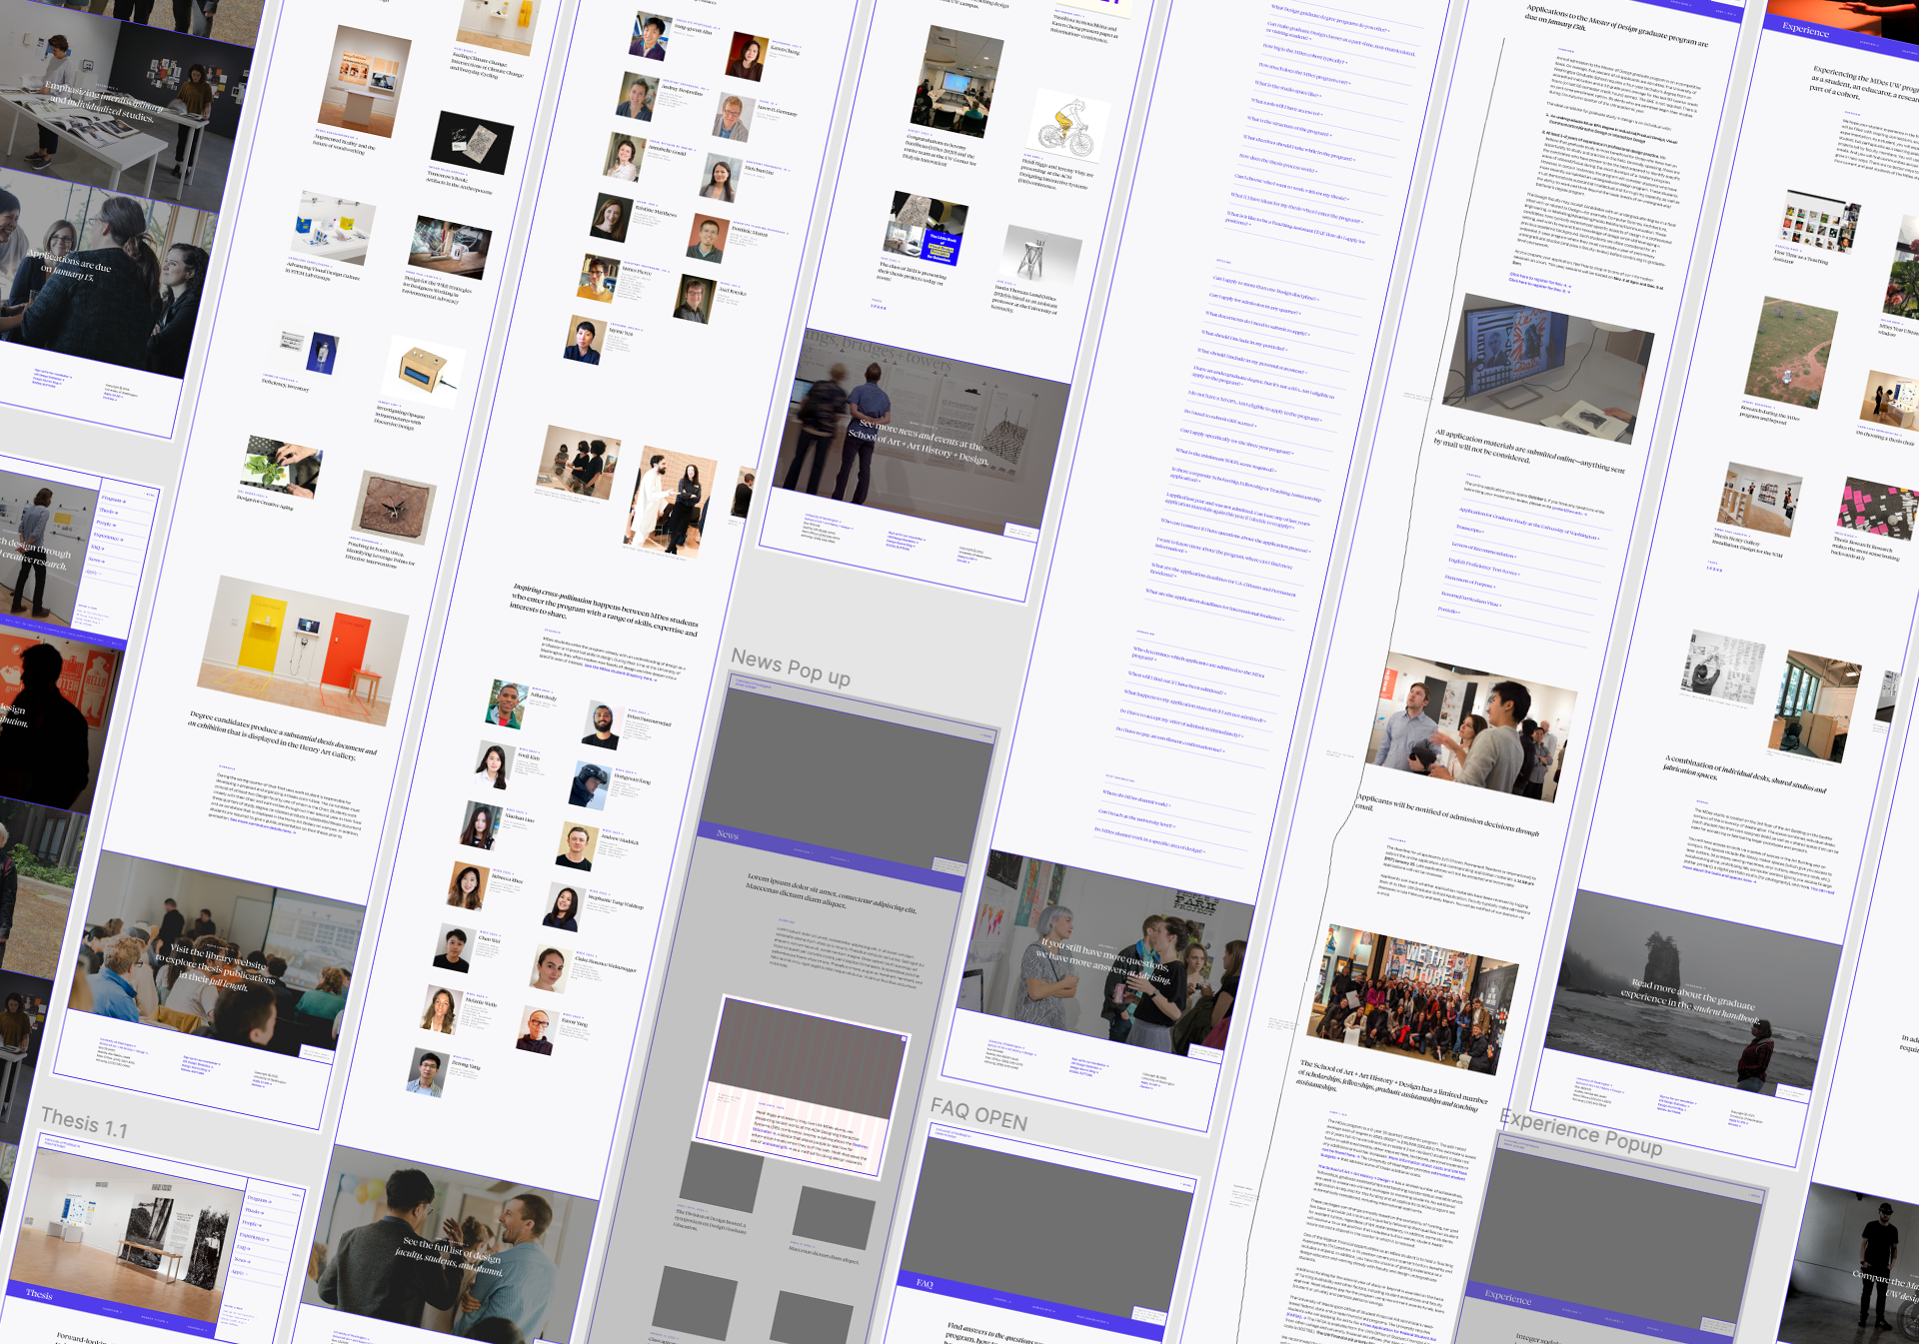Select the 'News Pop up' frame label

(791, 669)
